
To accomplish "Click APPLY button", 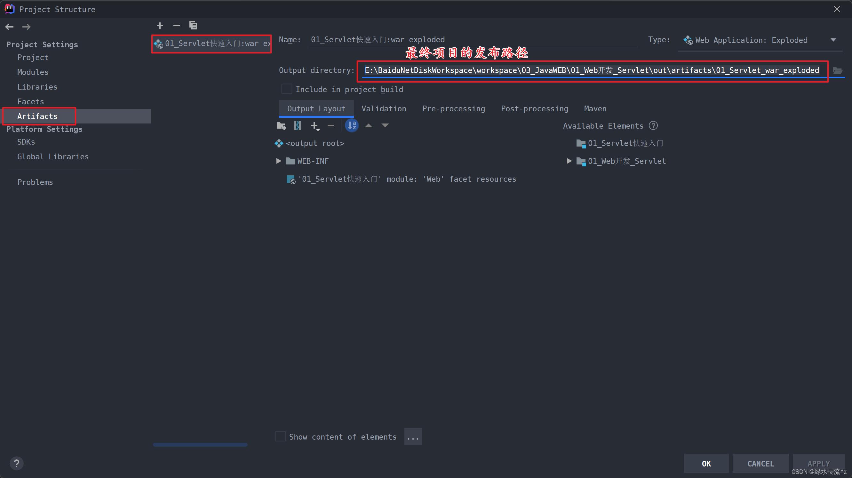I will [x=819, y=464].
